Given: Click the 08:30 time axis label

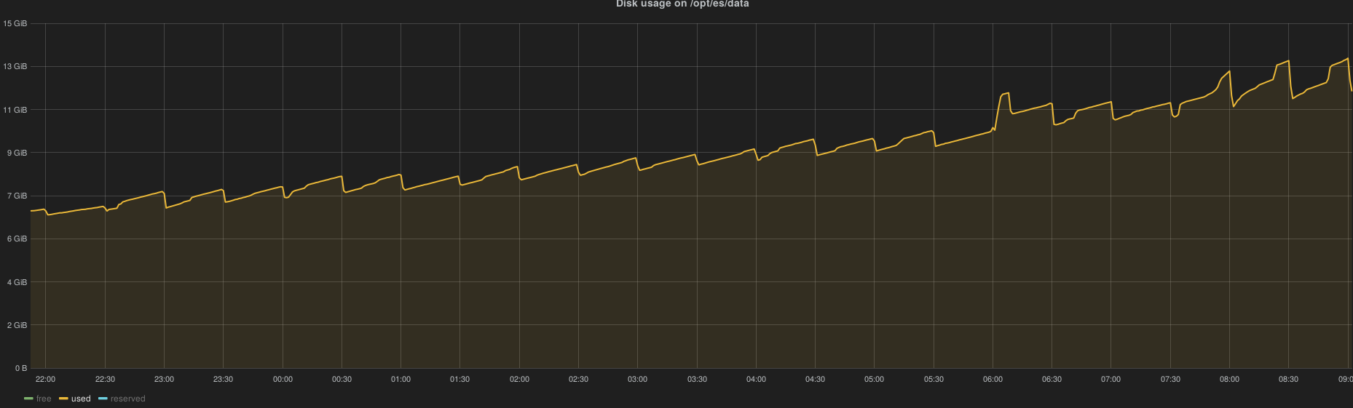Looking at the screenshot, I should tap(1288, 379).
